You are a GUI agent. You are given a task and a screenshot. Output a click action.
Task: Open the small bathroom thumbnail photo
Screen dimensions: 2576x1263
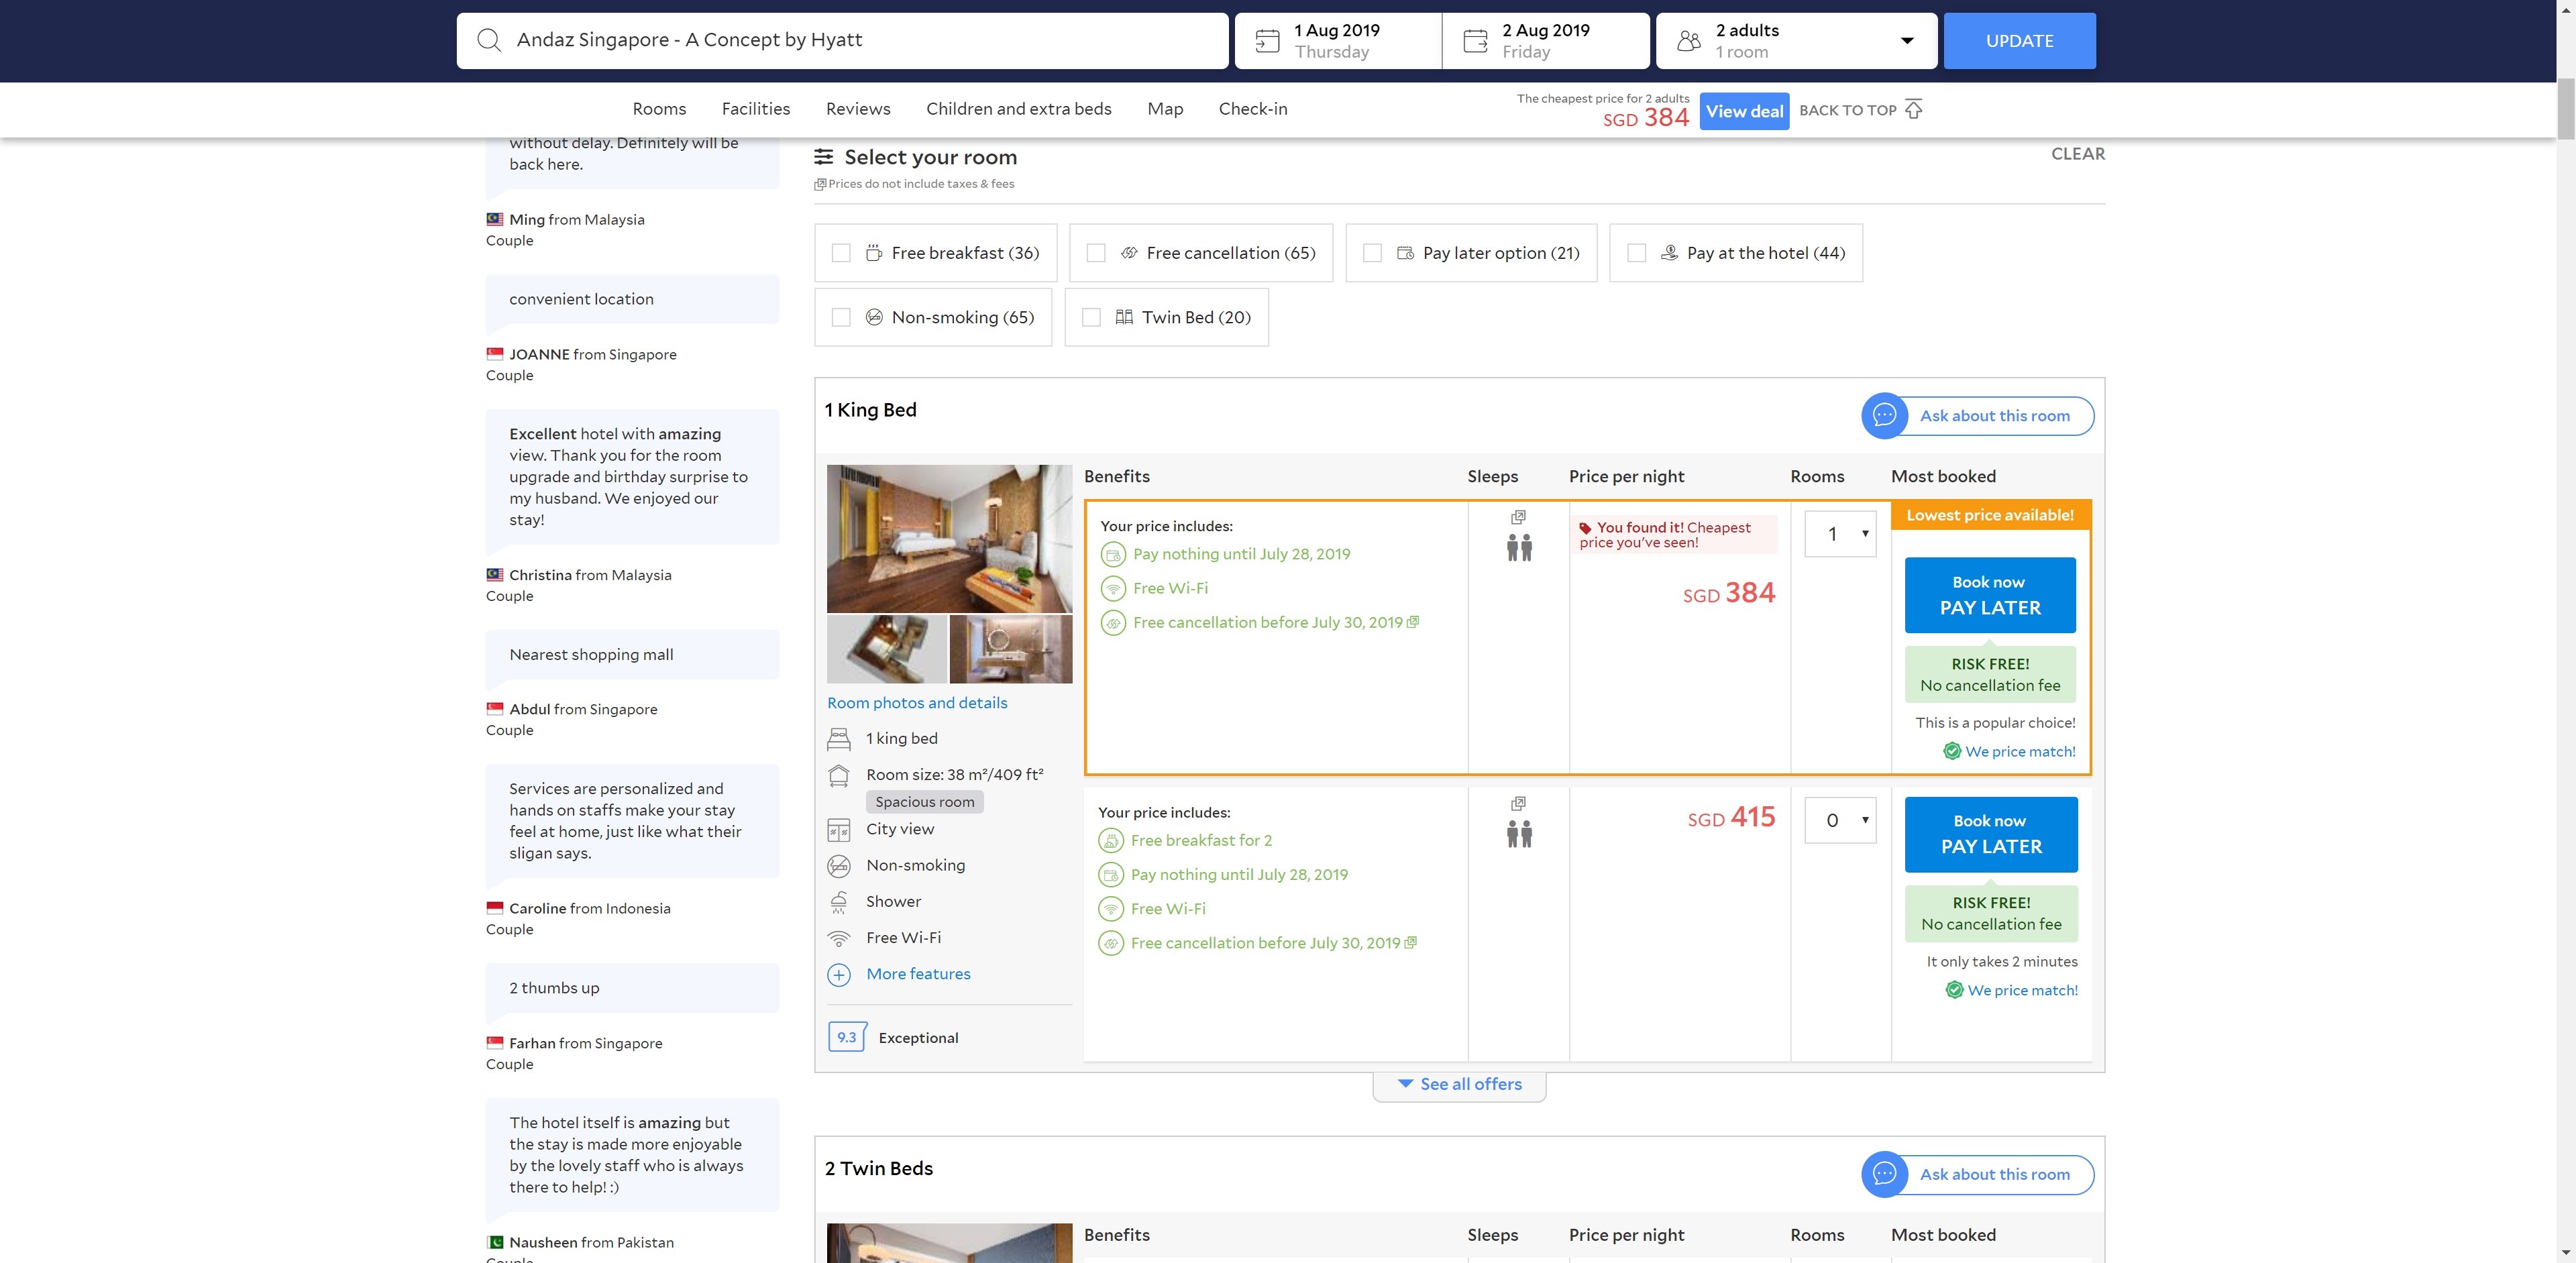[1011, 650]
